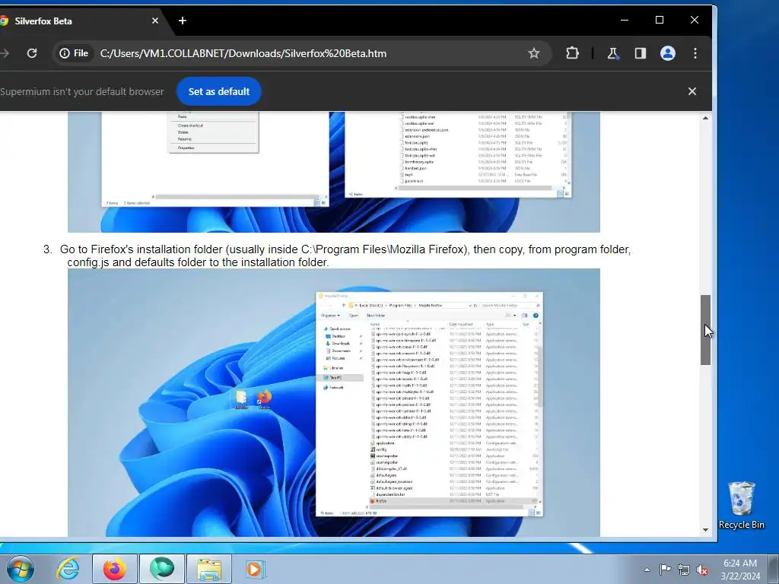Image resolution: width=779 pixels, height=584 pixels.
Task: Show hidden tray icons arrow
Action: (x=647, y=570)
